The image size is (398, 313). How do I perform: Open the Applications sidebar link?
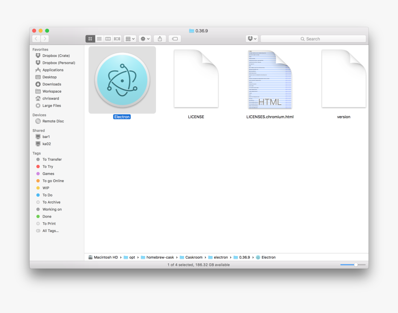coord(53,69)
